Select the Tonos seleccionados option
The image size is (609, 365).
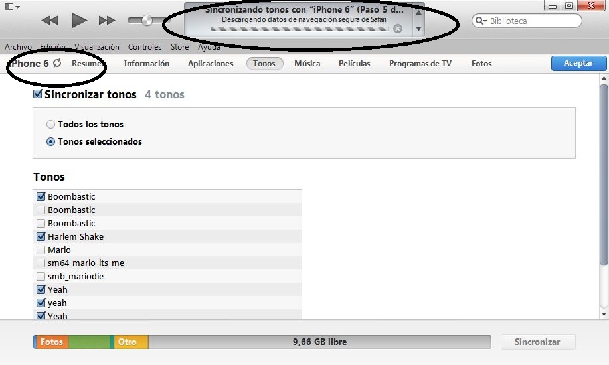click(x=50, y=142)
